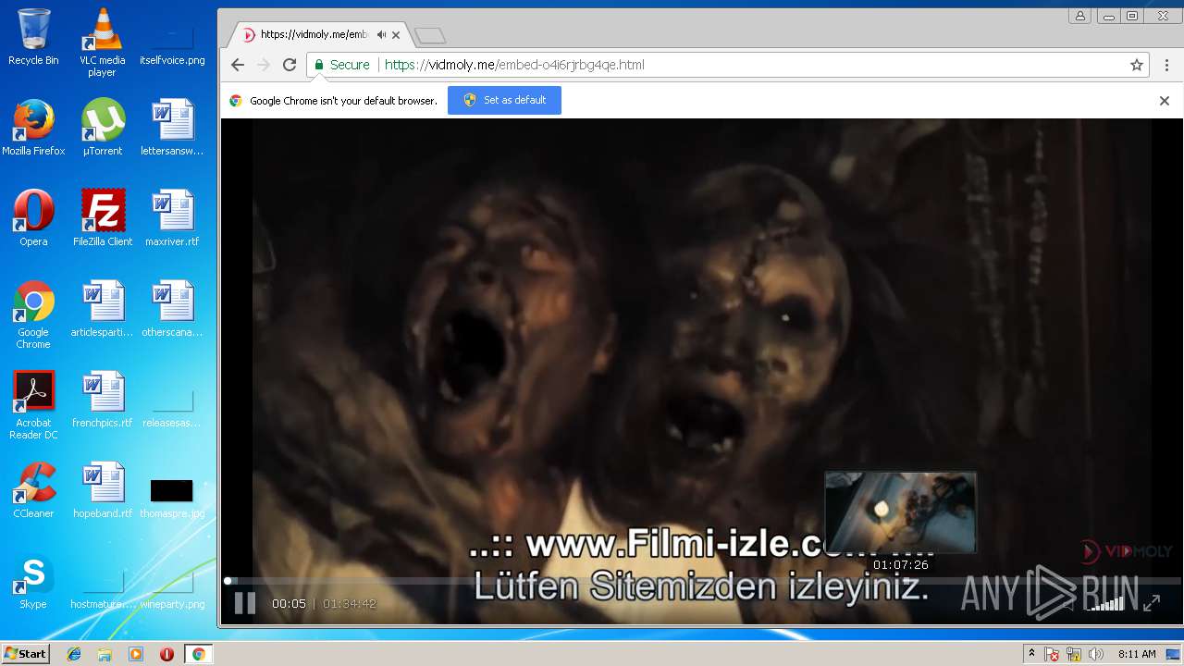1184x666 pixels.
Task: Restore down the Chrome window
Action: point(1132,16)
